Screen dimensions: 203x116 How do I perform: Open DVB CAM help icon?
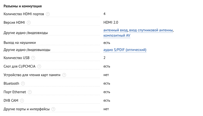click(22, 101)
